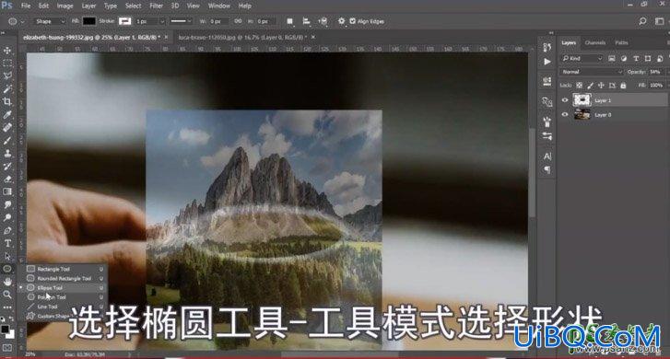Screen dimensions: 670x359
Task: Select the Clone Stamp tool
Action: click(x=7, y=153)
